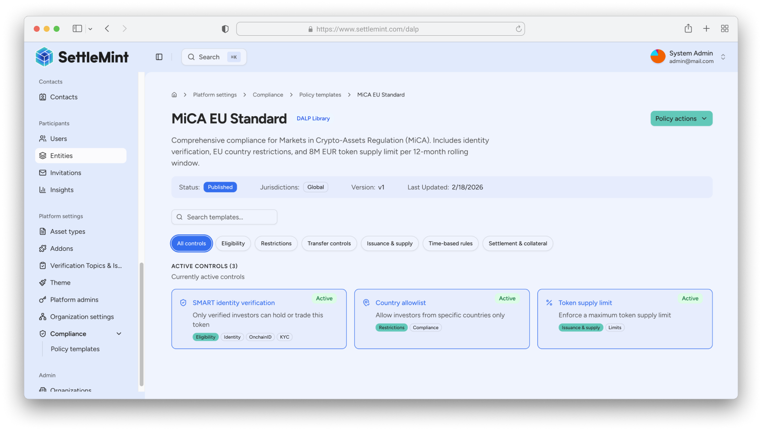Click the Country allowlist location icon
This screenshot has height=431, width=762.
366,303
